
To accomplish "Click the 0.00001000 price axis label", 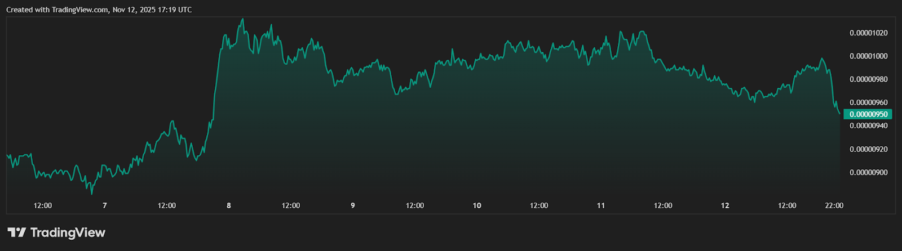I will 868,56.
